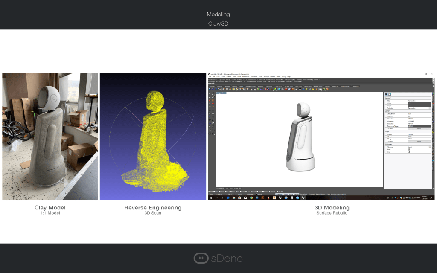Click the first icon in the Rhino toolbar row

pyautogui.click(x=210, y=89)
